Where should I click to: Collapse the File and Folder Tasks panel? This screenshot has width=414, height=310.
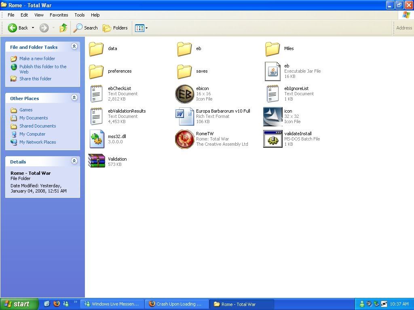point(74,46)
